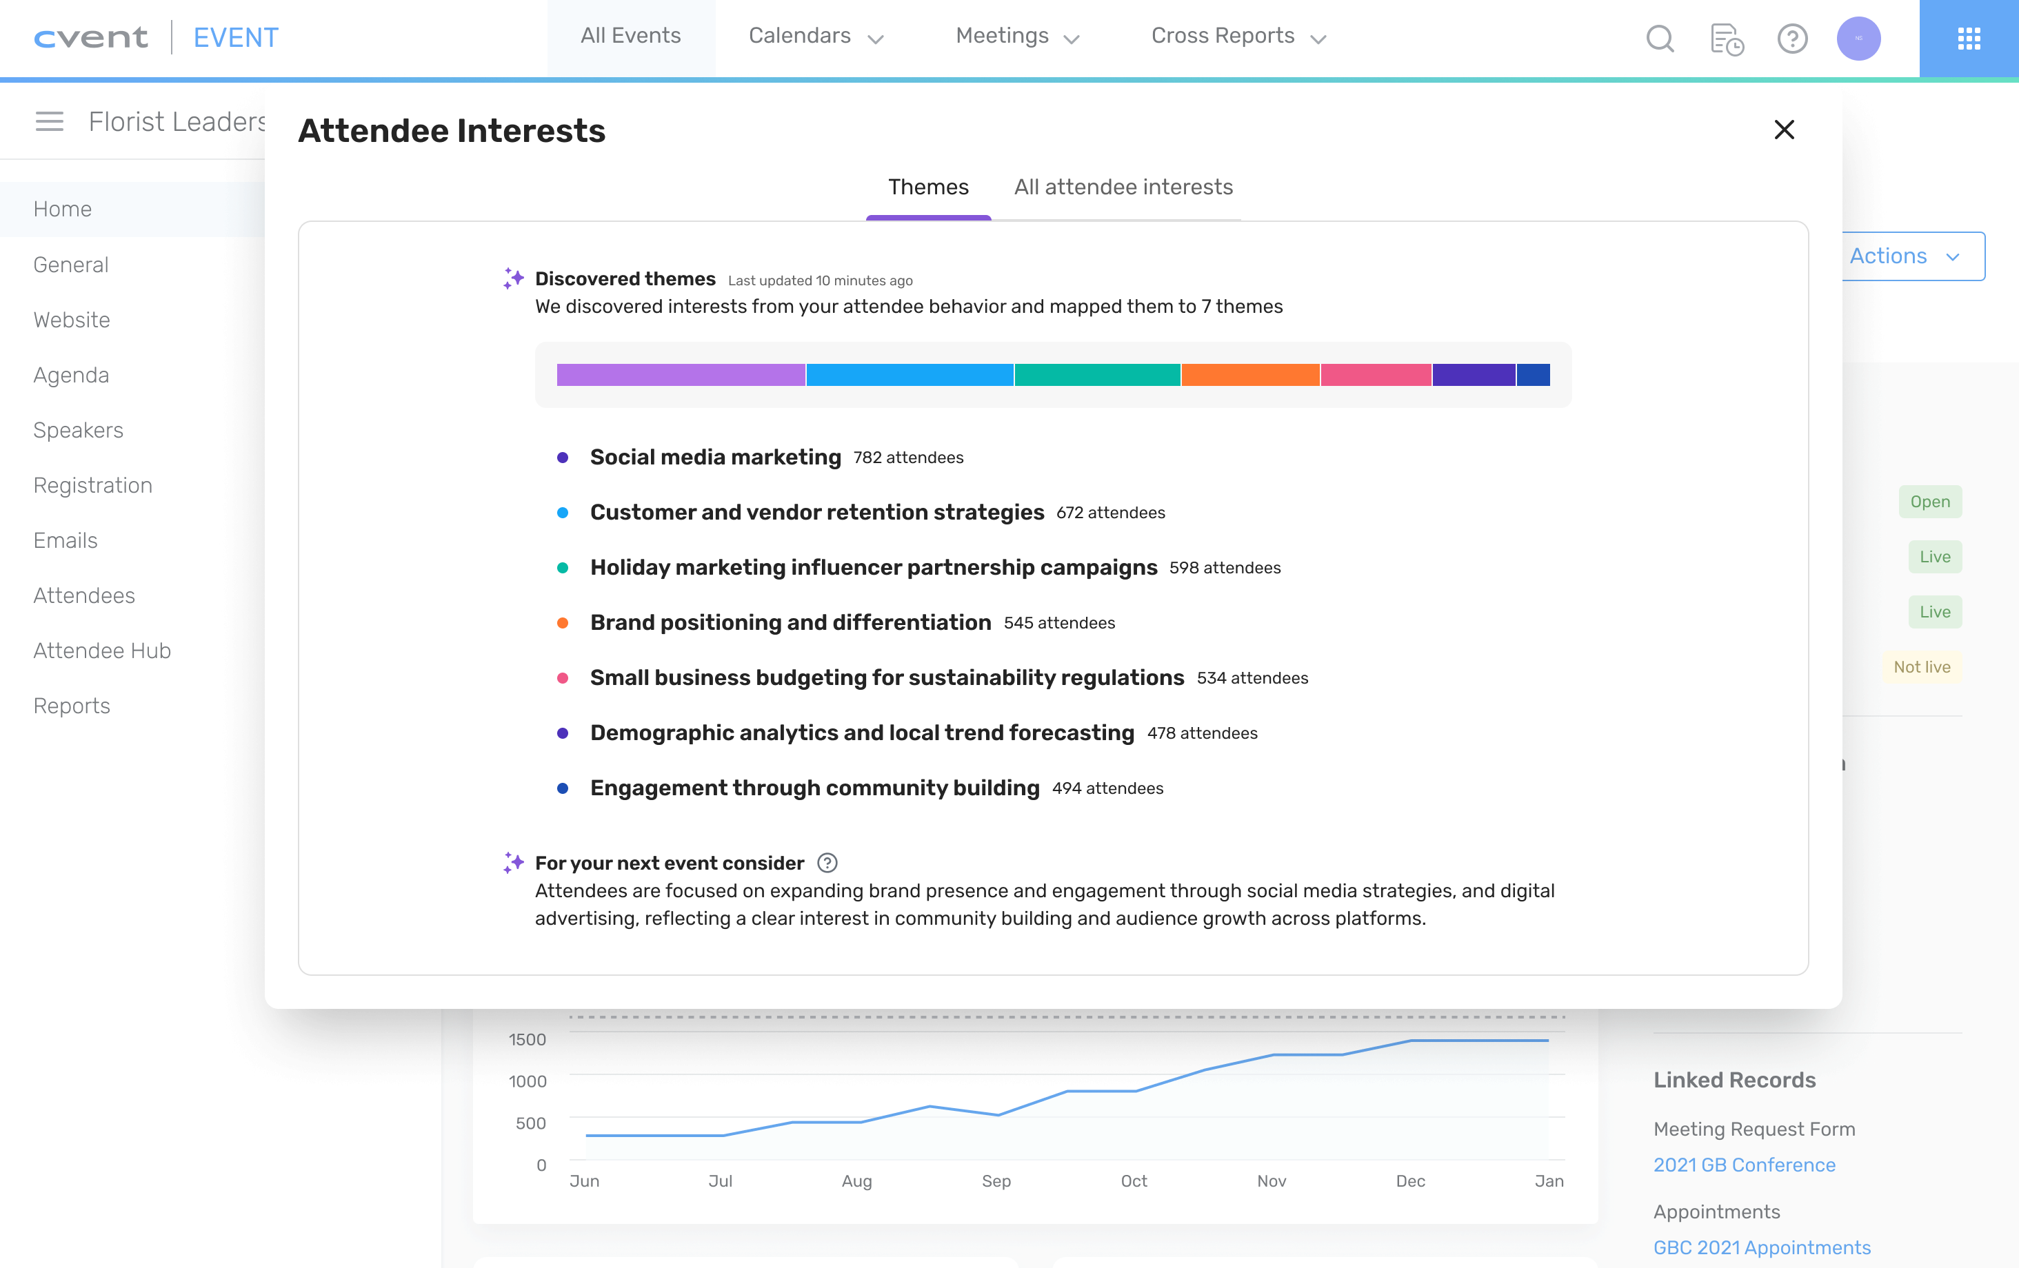
Task: Click the purple user avatar
Action: (1858, 39)
